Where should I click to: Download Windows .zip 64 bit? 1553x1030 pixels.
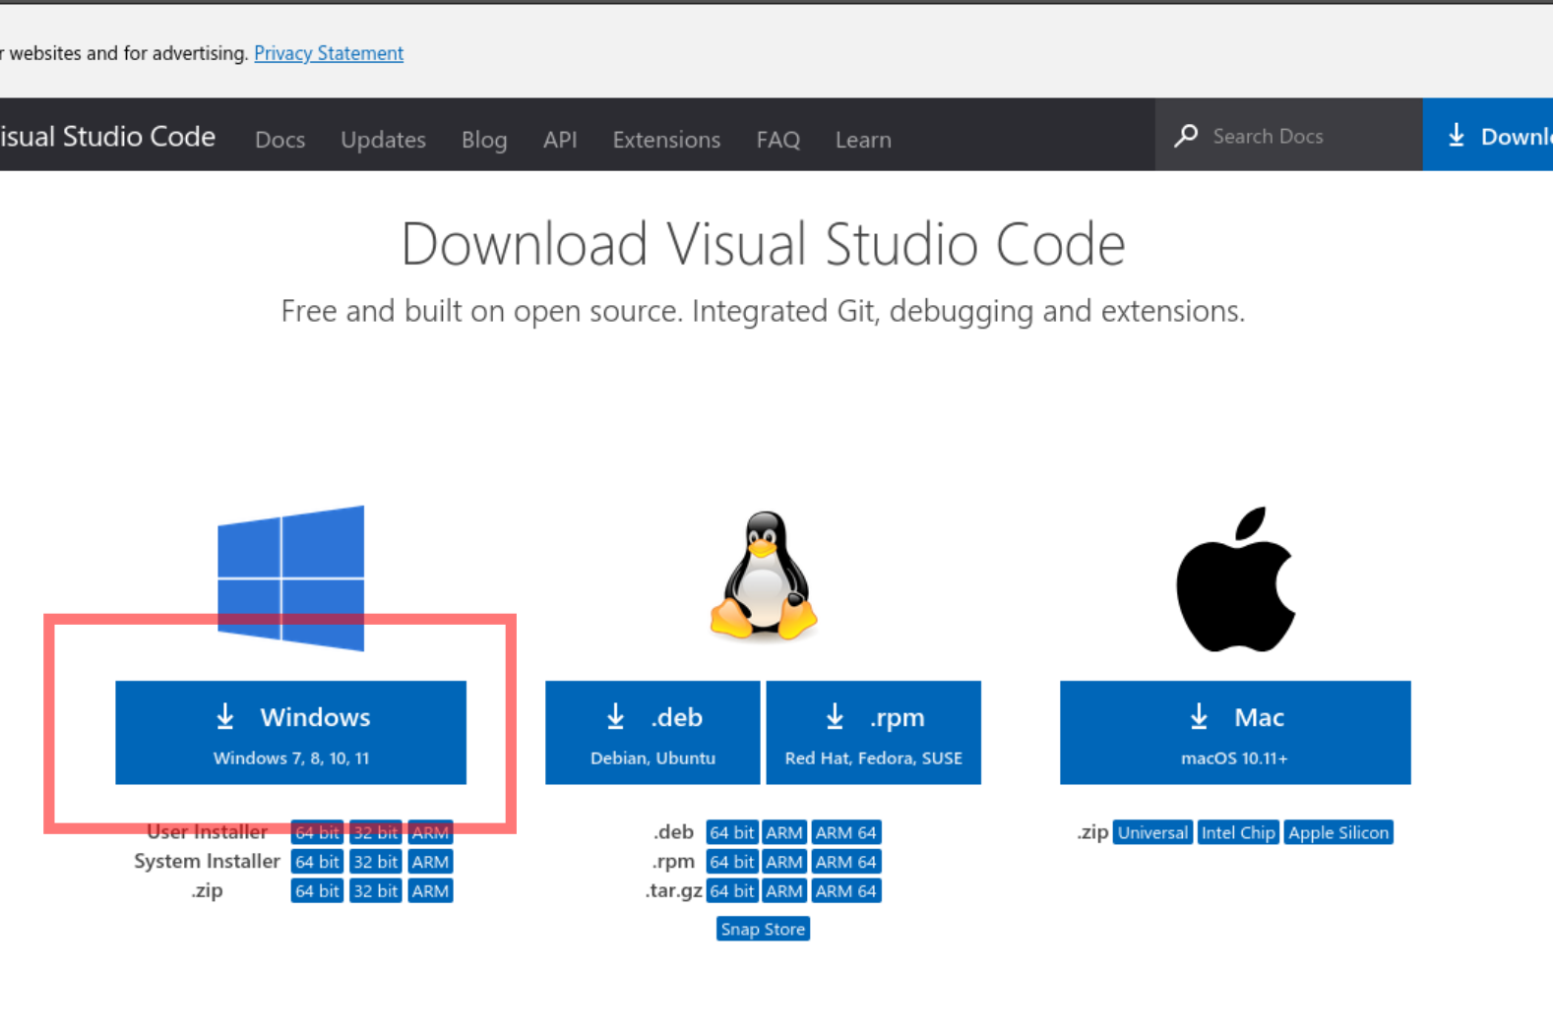(317, 891)
